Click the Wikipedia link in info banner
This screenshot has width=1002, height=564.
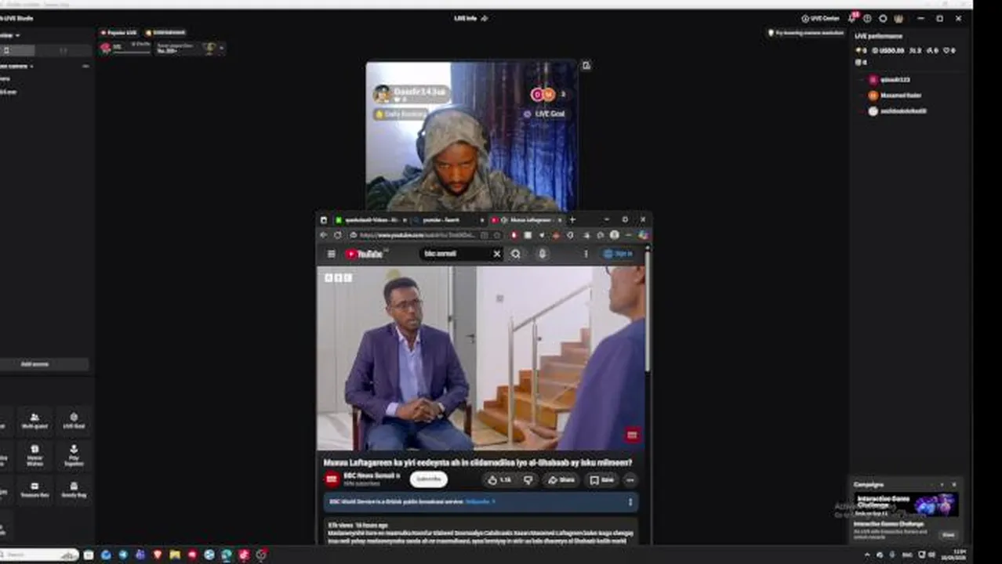click(480, 501)
